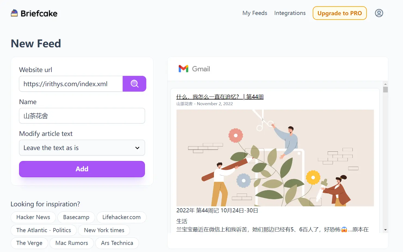Click the Looking for inspiration? text
Viewport: 403px width, 252px height.
(x=45, y=204)
